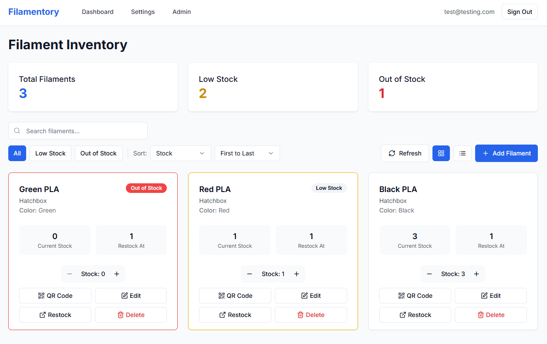Viewport: 547px width, 344px height.
Task: Increase Black PLA stock with plus icon
Action: [476, 274]
